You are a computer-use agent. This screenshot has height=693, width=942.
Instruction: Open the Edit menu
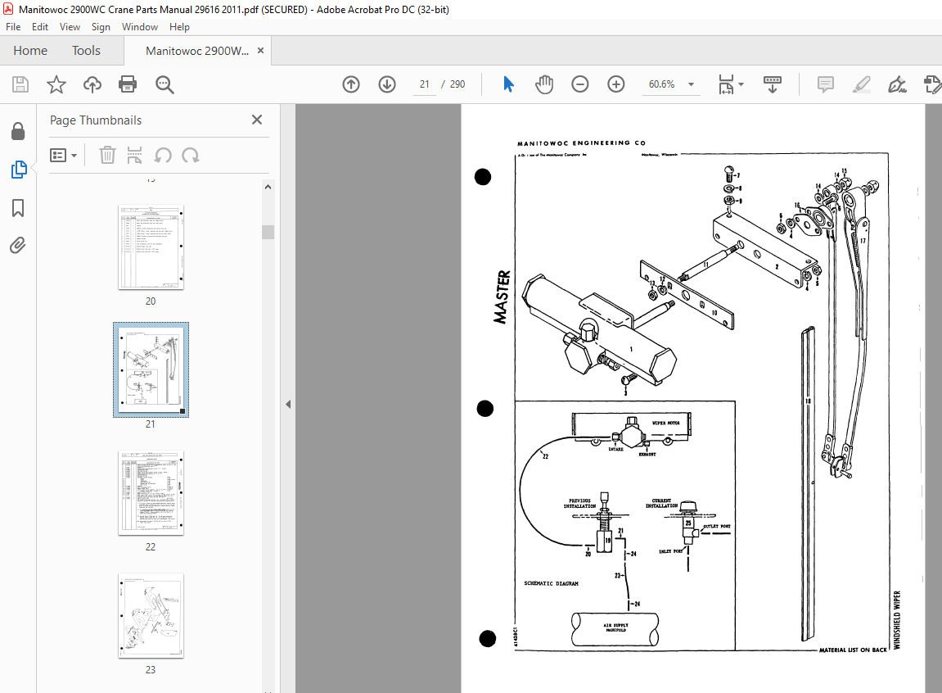39,27
